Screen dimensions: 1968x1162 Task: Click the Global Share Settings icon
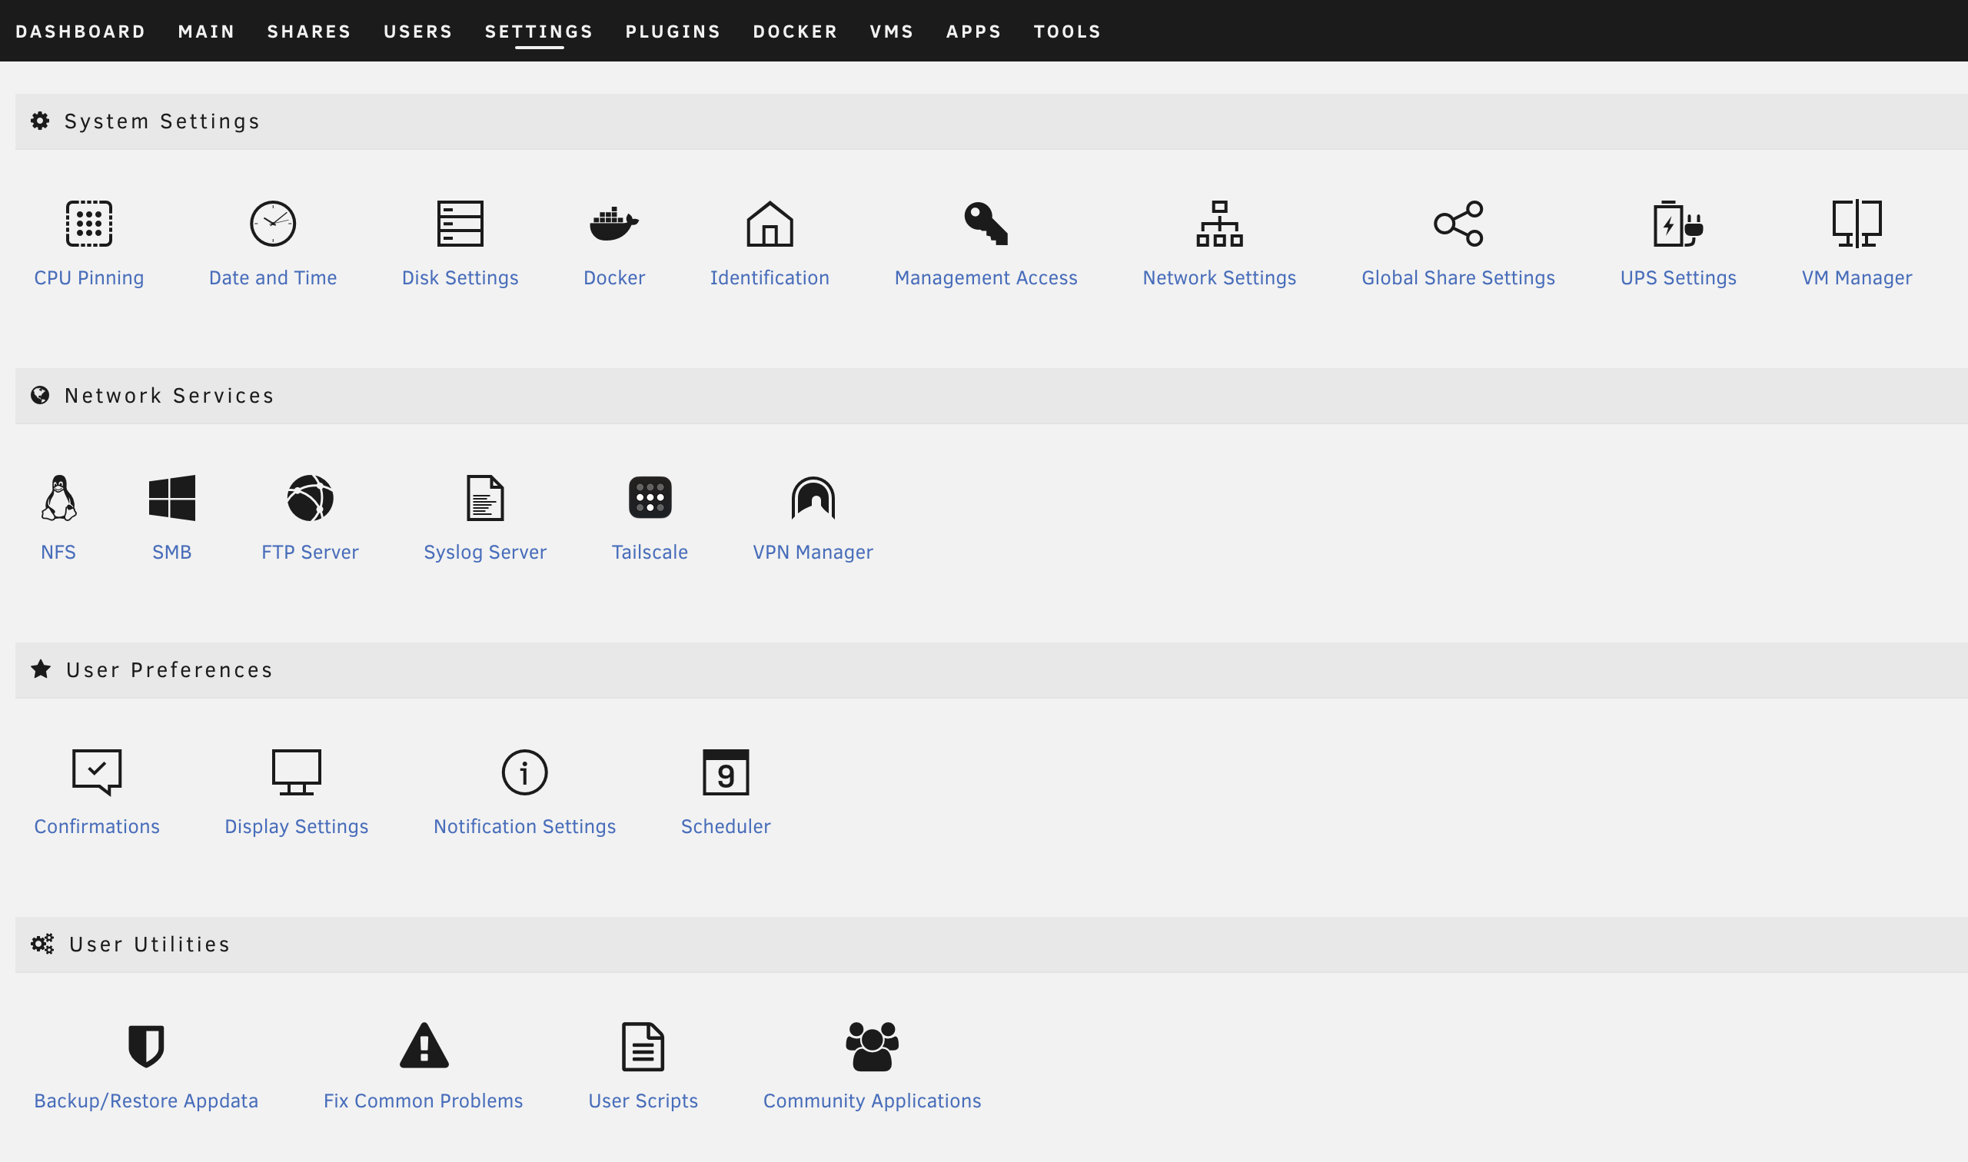(1458, 224)
